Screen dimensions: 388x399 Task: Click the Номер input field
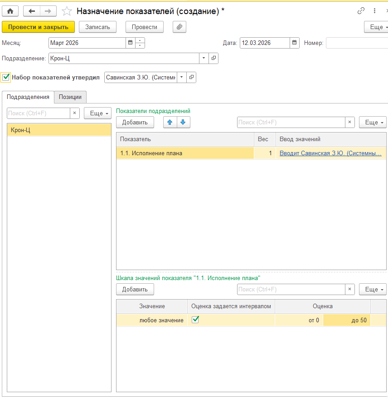coord(356,43)
